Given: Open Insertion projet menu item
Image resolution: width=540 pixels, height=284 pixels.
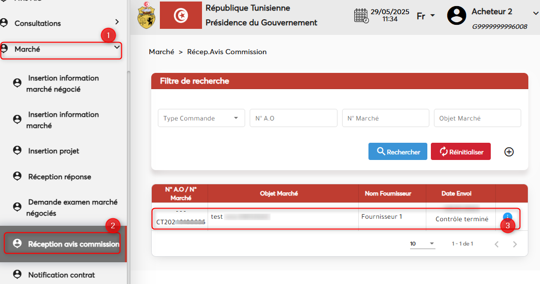Looking at the screenshot, I should coord(53,151).
